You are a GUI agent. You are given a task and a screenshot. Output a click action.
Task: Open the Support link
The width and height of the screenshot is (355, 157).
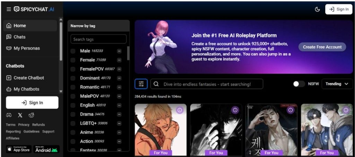(x=48, y=131)
